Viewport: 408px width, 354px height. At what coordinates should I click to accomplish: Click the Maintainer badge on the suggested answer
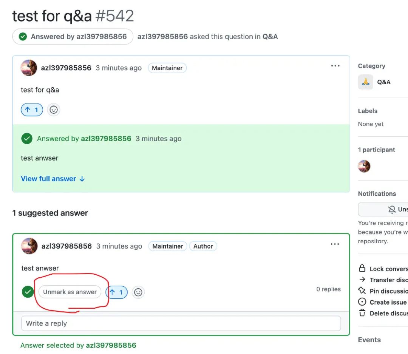(x=168, y=246)
